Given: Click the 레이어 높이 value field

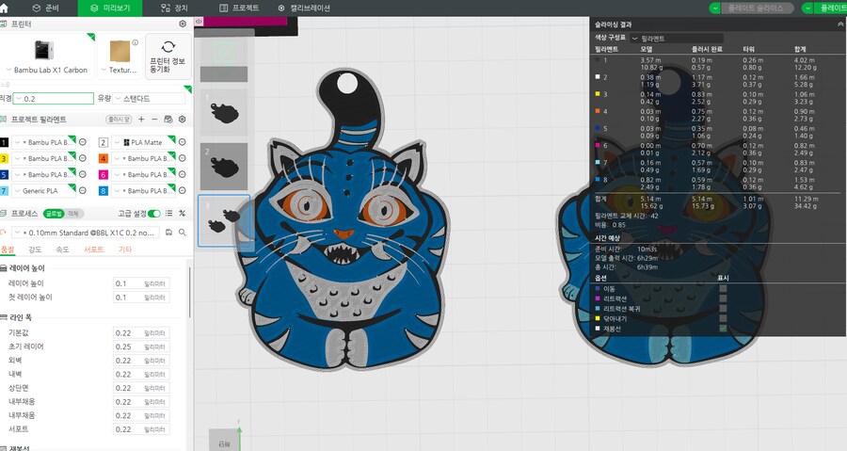Looking at the screenshot, I should [x=141, y=283].
